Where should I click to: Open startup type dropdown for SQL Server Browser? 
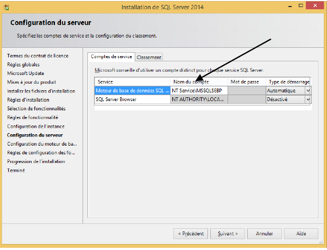(x=308, y=99)
